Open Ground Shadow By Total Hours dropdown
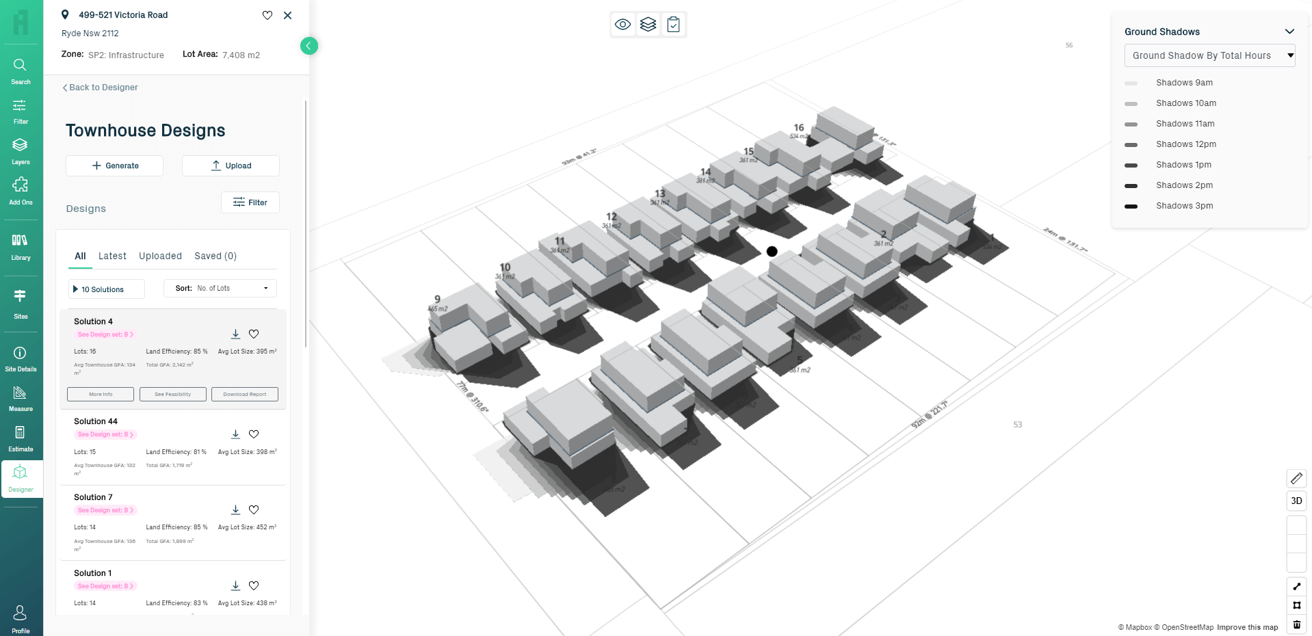Viewport: 1312px width, 636px height. [1209, 55]
